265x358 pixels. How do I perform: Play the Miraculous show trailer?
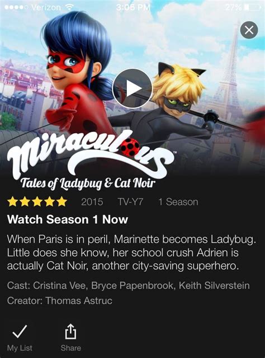[x=132, y=88]
